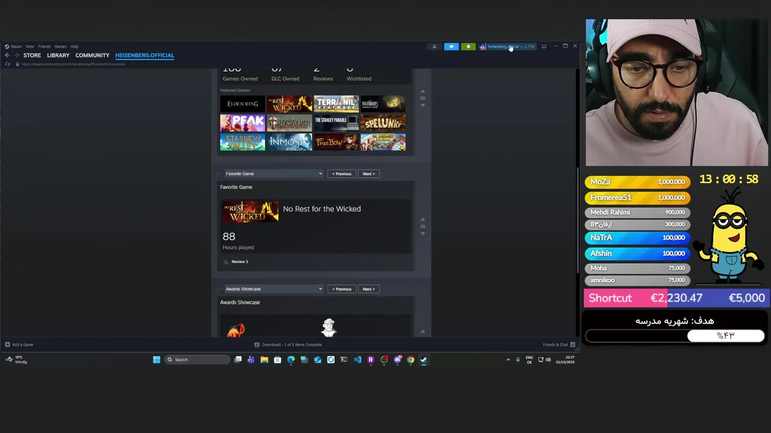Switch to the STORE tab
Screen dimensions: 771x433
point(32,55)
